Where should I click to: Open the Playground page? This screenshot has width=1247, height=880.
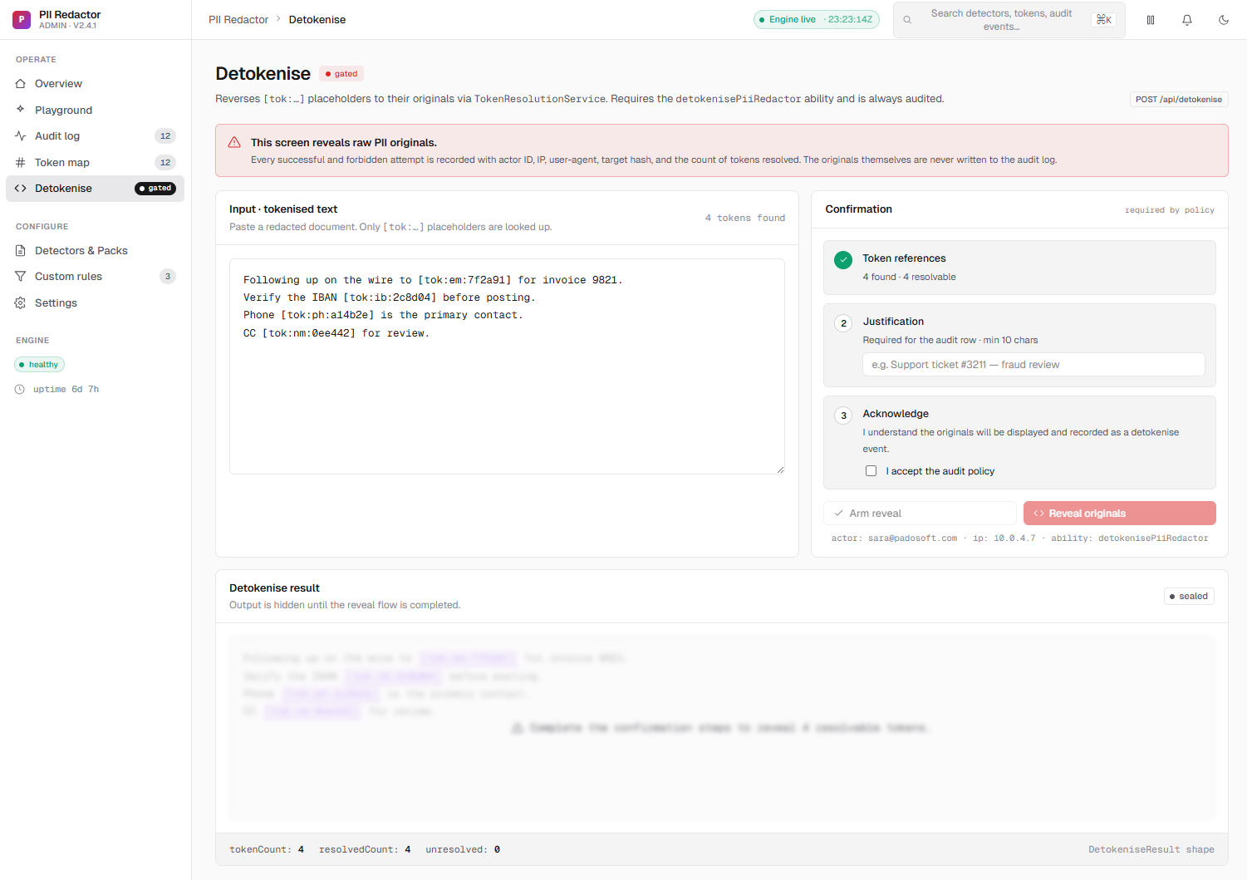(x=95, y=110)
